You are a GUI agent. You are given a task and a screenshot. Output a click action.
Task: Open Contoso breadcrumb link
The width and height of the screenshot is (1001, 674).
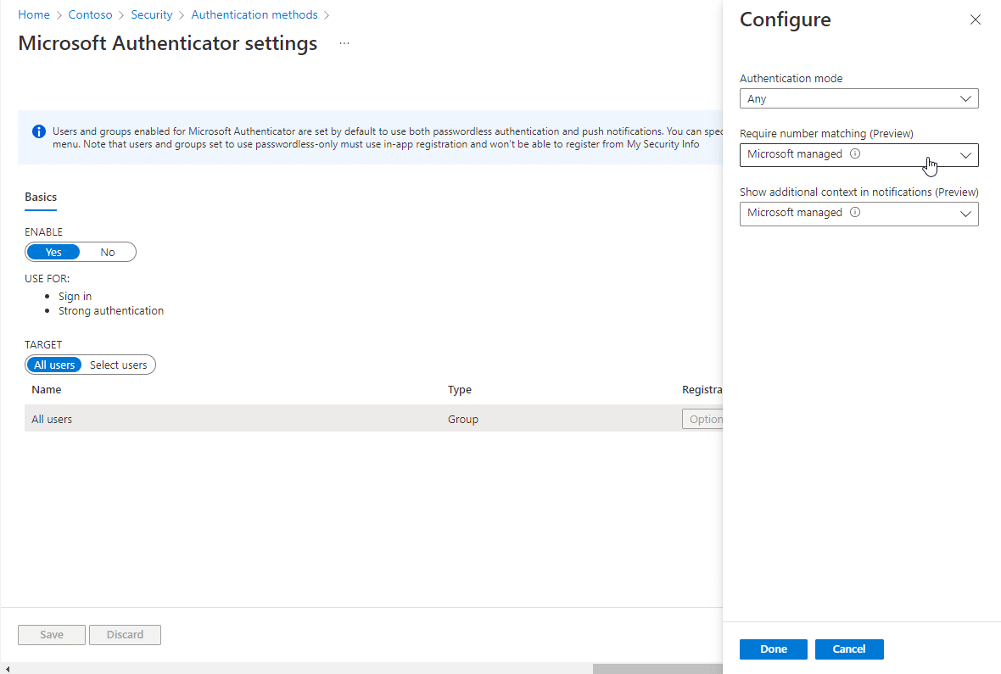[x=90, y=14]
